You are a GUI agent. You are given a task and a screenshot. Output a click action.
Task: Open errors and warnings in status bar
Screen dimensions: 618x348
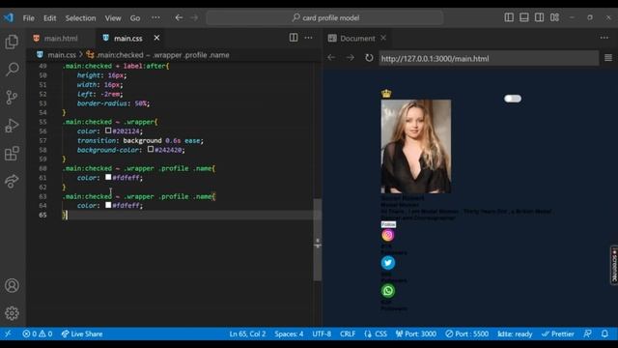38,333
